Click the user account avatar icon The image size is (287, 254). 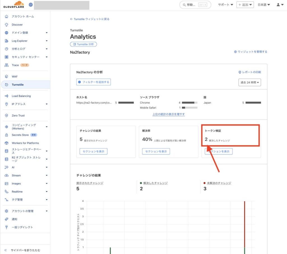point(278,5)
